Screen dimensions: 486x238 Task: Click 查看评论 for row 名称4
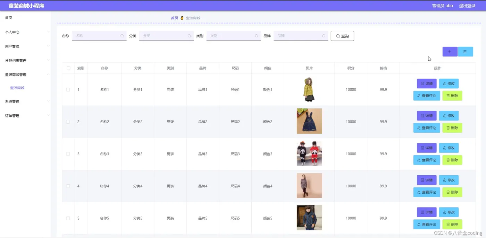pyautogui.click(x=427, y=192)
